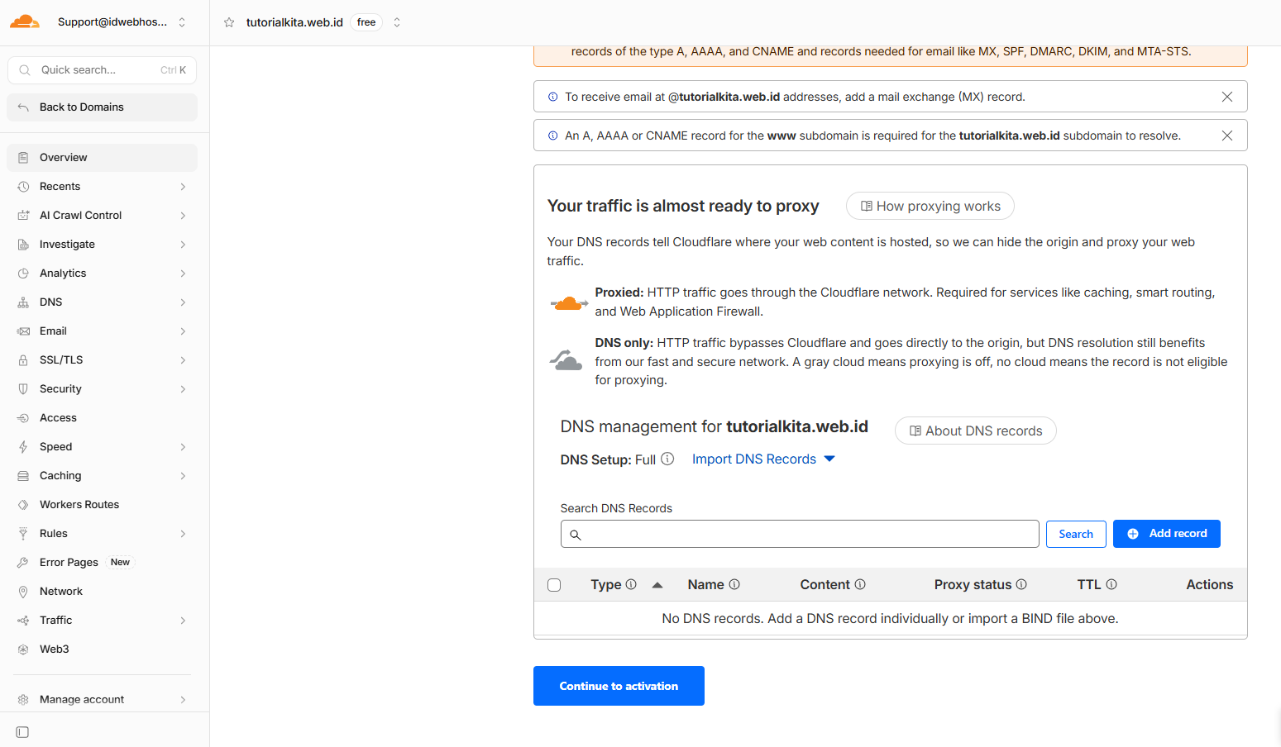Open the Caching menu item

(102, 476)
